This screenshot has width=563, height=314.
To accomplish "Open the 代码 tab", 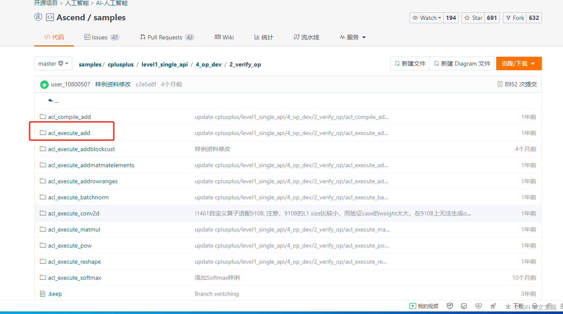I will pyautogui.click(x=54, y=37).
